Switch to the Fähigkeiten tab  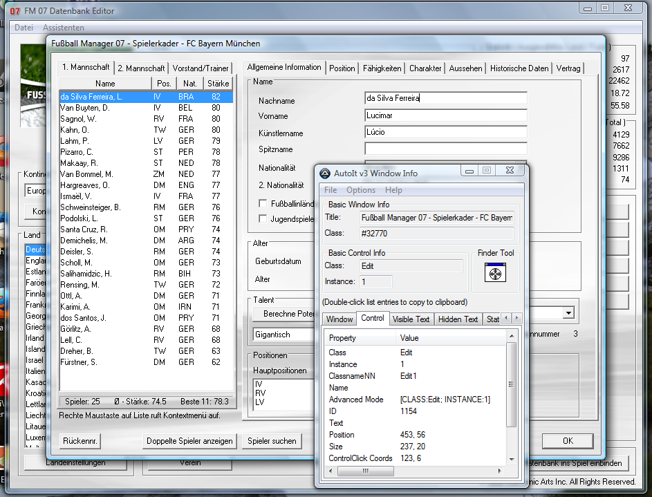[382, 68]
